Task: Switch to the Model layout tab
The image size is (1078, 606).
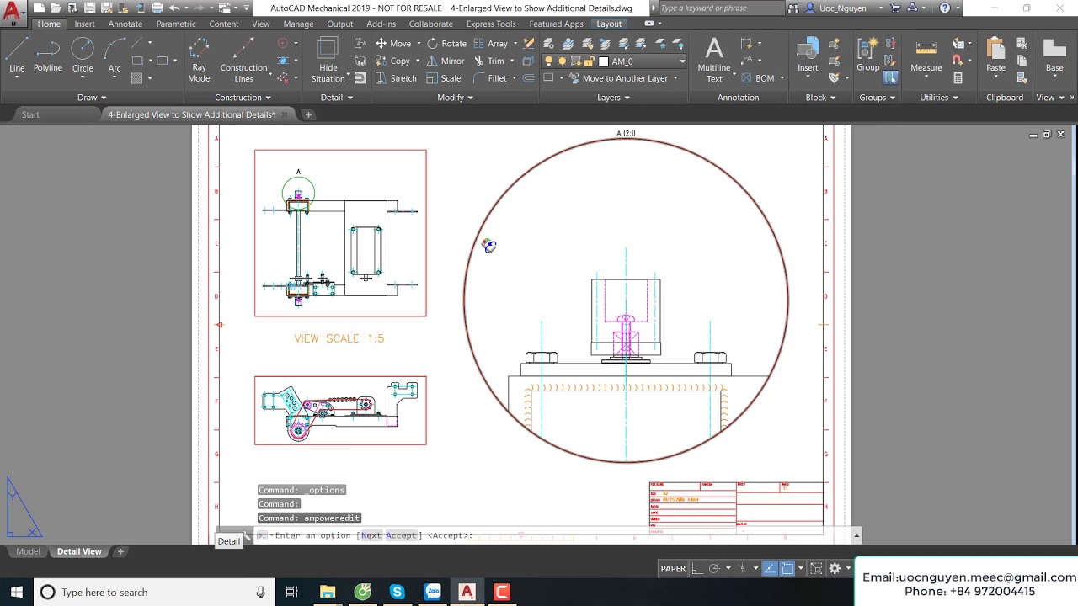Action: pyautogui.click(x=28, y=551)
